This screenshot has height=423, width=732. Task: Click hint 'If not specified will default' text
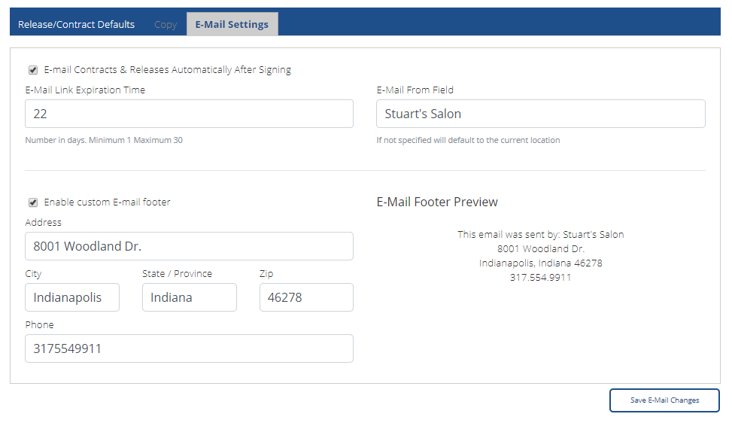468,140
